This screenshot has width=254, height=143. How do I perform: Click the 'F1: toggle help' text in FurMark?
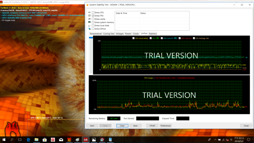(x=8, y=20)
